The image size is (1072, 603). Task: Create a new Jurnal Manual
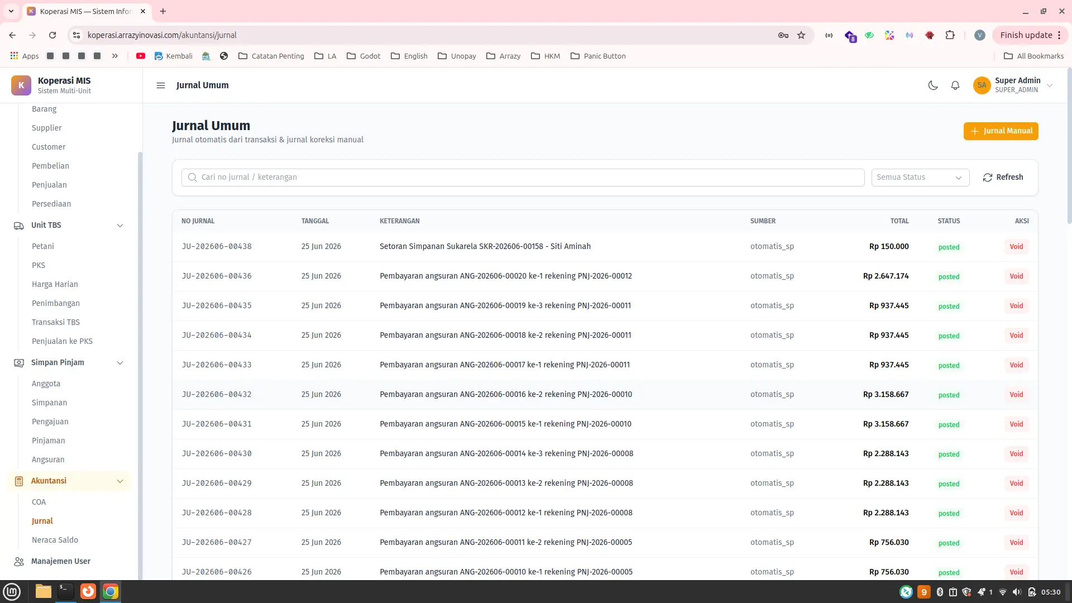pyautogui.click(x=1001, y=131)
